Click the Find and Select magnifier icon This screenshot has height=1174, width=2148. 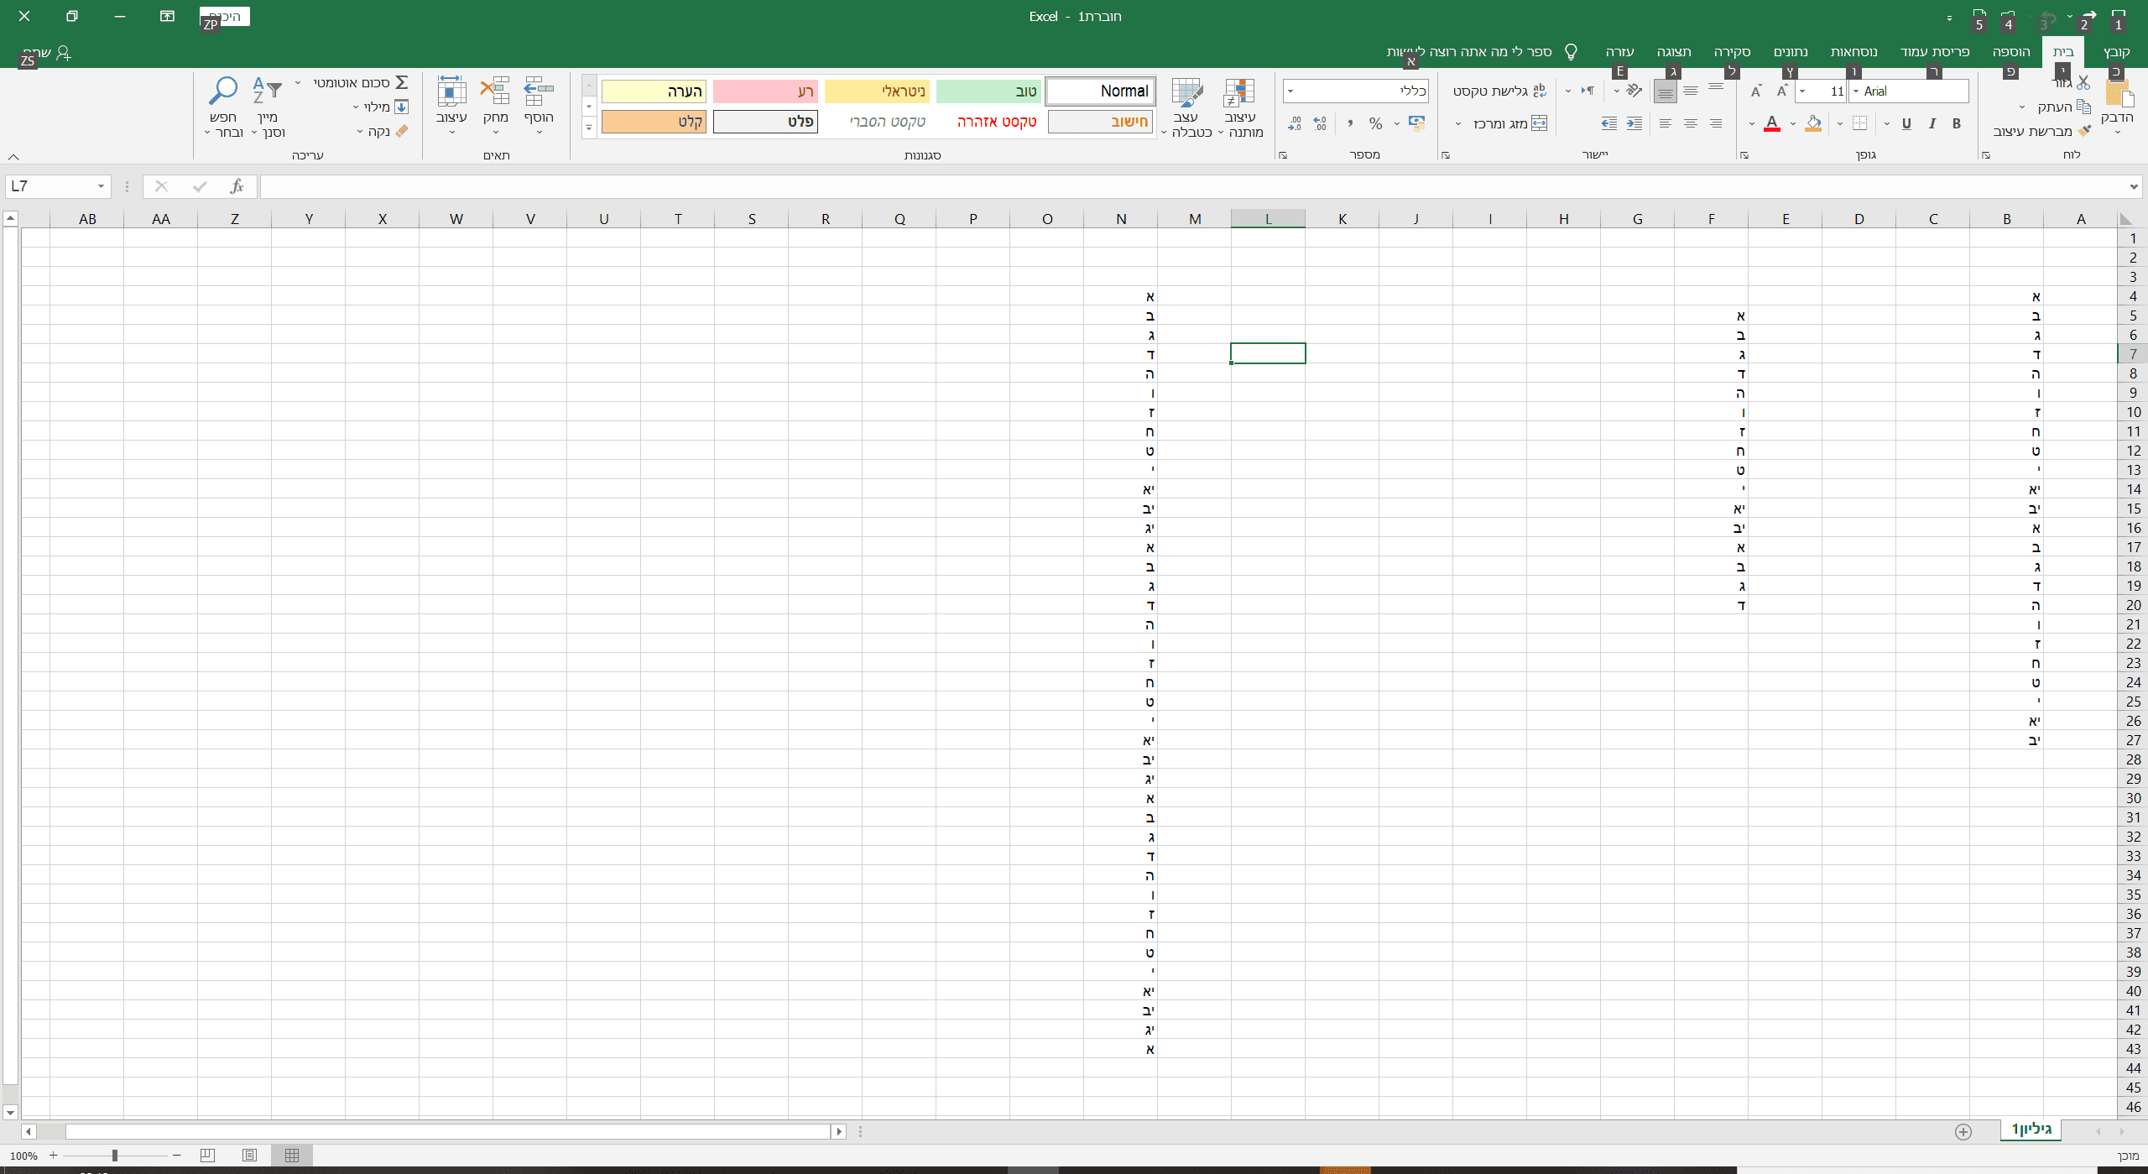click(x=223, y=90)
